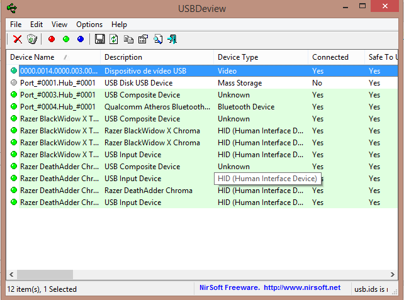Click green status dot of Port_#0003.Hub_#0001

(x=14, y=94)
